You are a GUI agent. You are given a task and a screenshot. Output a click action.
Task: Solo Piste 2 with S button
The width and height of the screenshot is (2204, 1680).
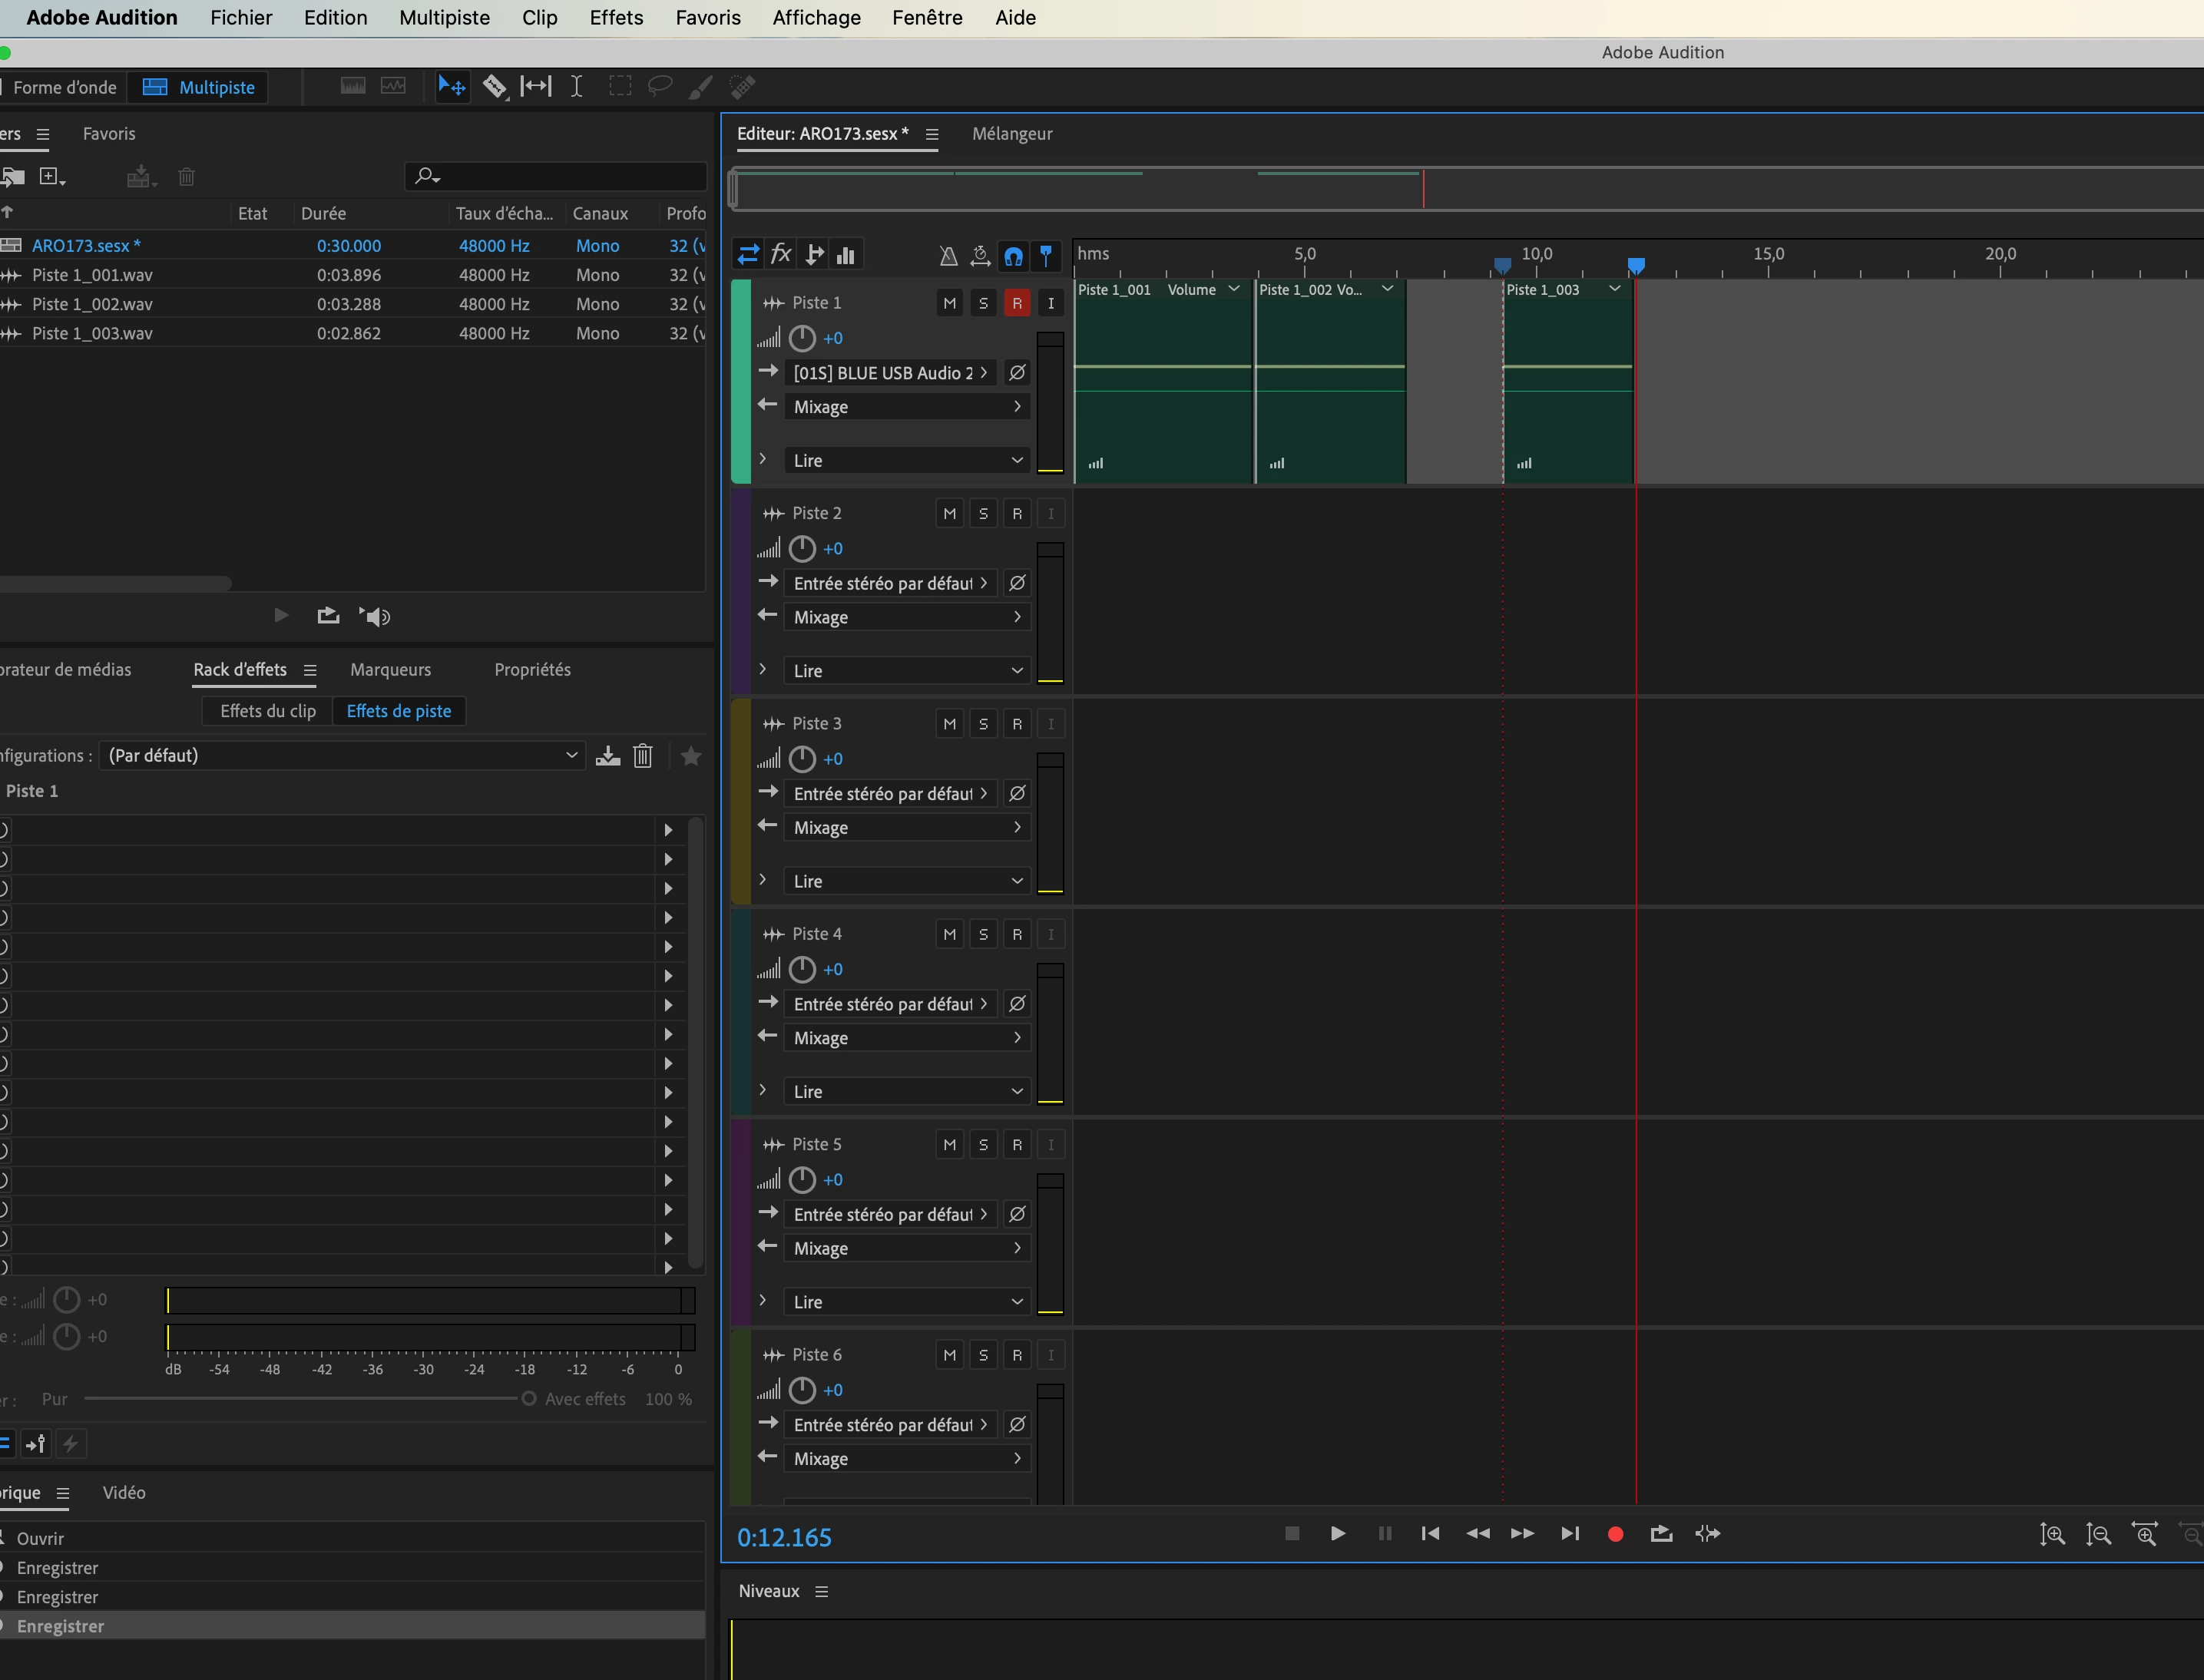point(983,514)
